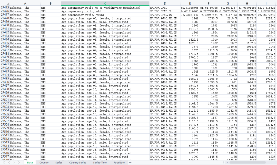Select row header 27517

pyautogui.click(x=5, y=157)
